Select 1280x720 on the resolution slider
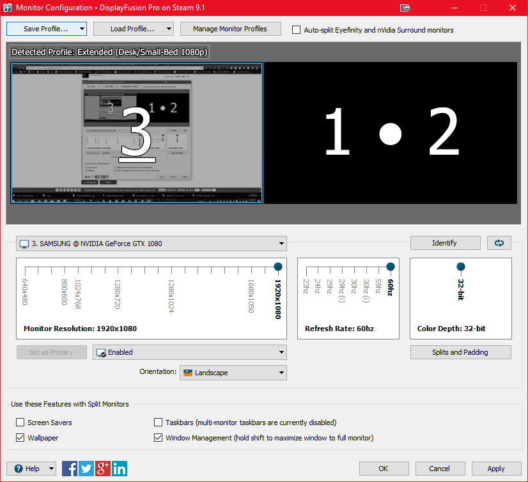528x482 pixels. [x=118, y=270]
